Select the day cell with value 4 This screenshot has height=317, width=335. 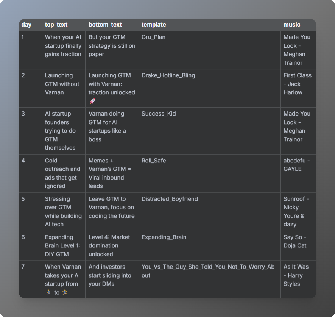click(x=30, y=173)
